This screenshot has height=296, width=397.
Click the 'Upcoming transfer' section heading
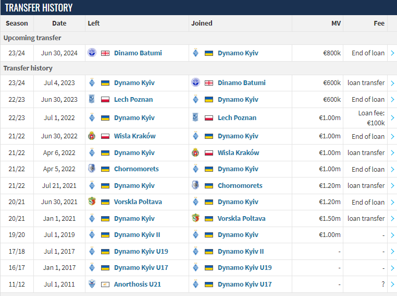32,38
